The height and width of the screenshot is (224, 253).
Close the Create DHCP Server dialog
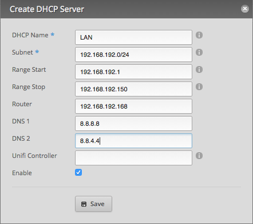coord(245,9)
